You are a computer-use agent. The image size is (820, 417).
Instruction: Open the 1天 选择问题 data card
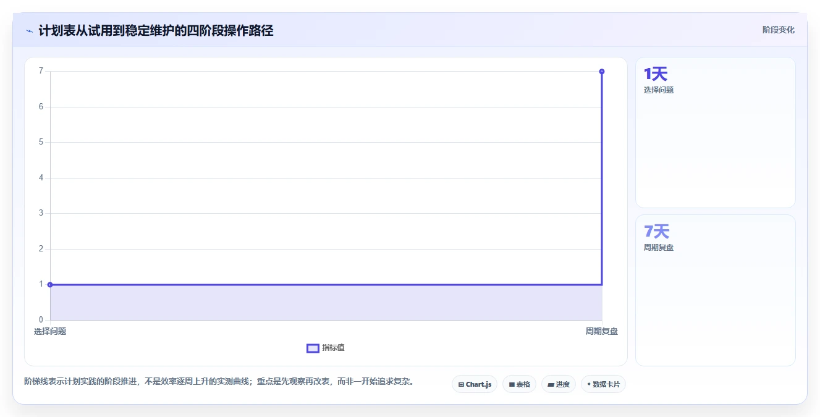tap(715, 133)
